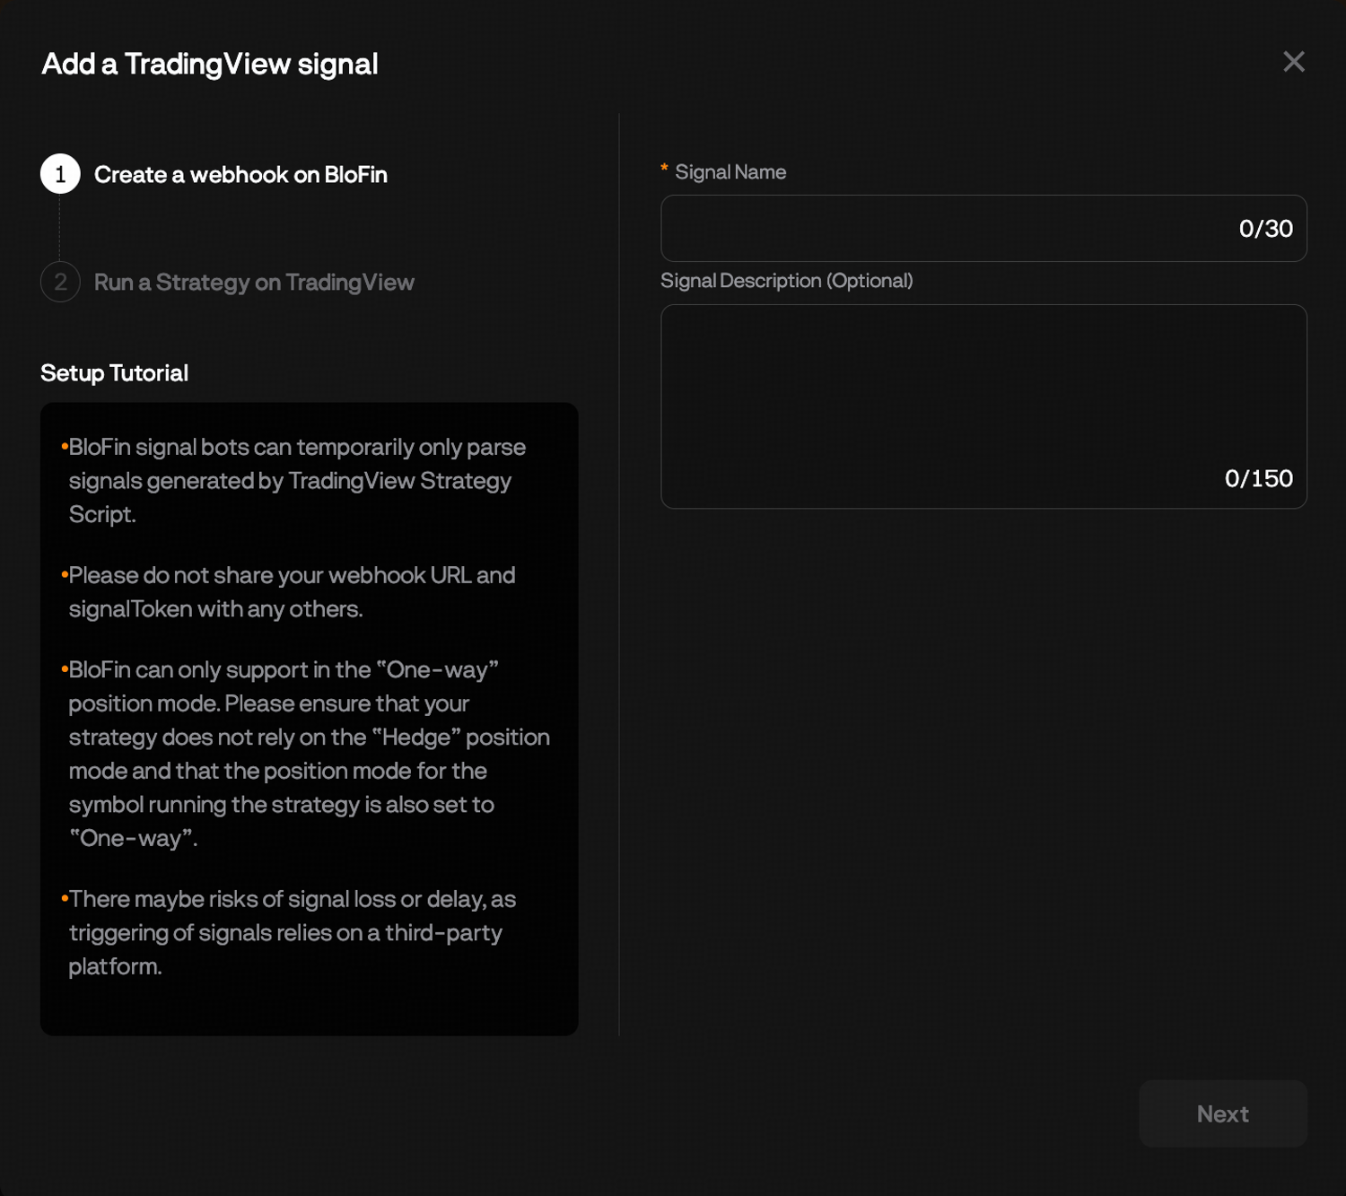1346x1196 pixels.
Task: Go to 'Run a Strategy on TradingView' step
Action: (x=254, y=283)
